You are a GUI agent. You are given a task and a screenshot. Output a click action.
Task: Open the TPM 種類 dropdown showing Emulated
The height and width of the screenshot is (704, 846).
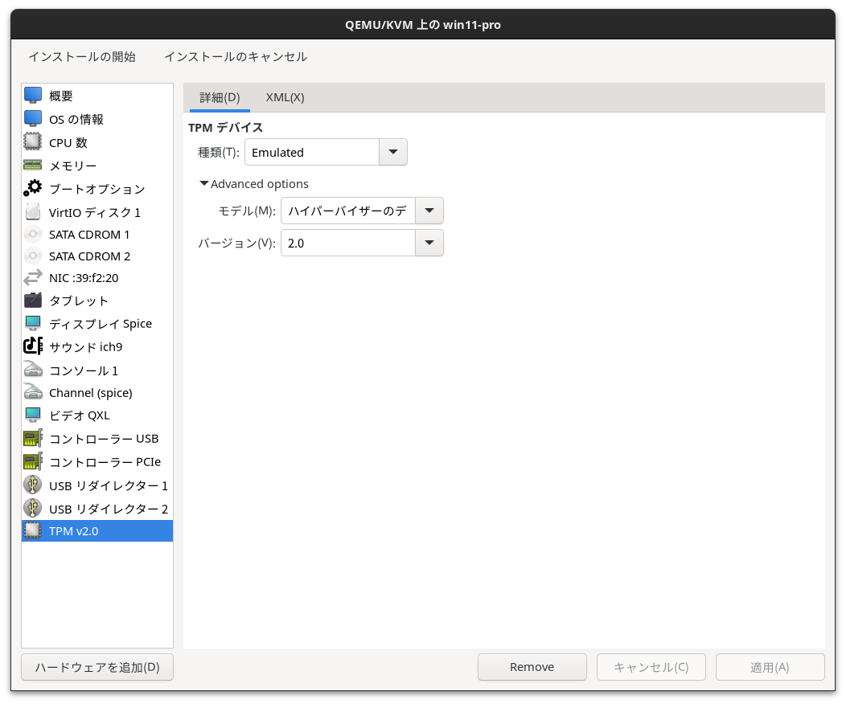click(x=392, y=152)
